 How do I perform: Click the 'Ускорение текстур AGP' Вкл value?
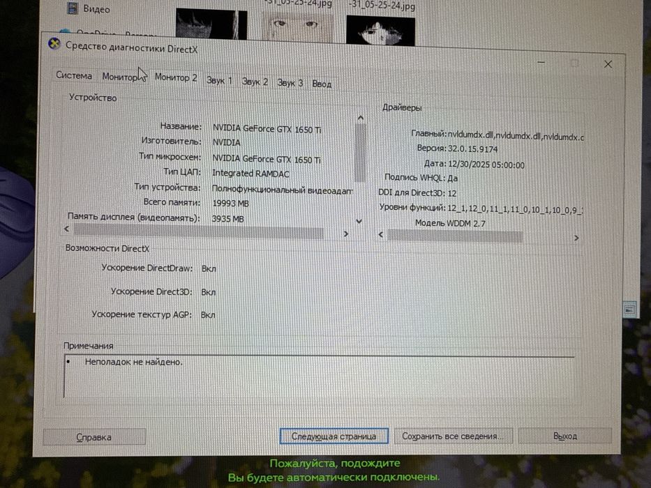coord(208,315)
